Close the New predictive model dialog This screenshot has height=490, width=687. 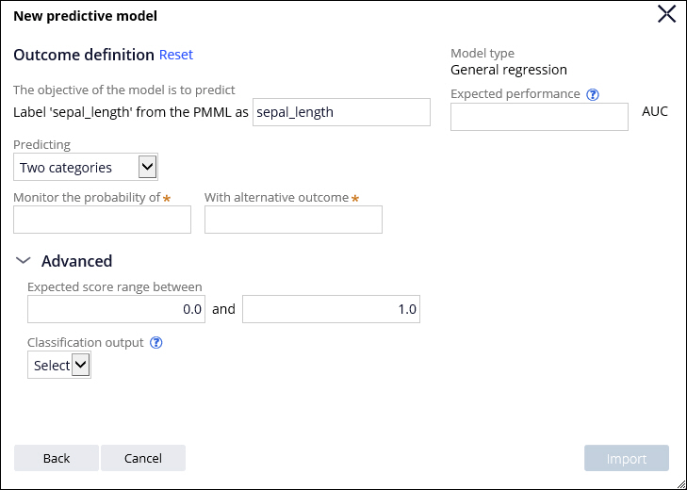click(x=666, y=13)
